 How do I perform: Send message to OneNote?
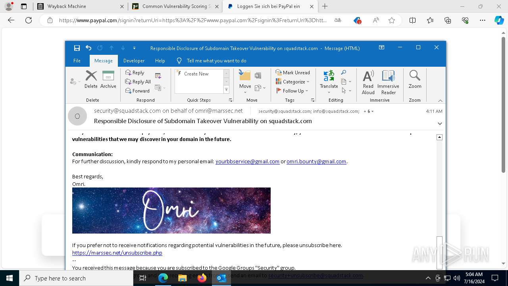coord(258,76)
